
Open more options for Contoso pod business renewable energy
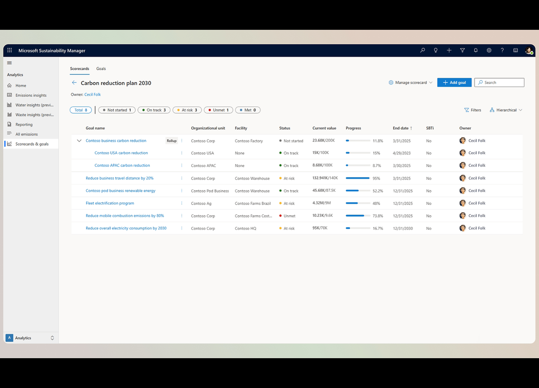click(x=182, y=191)
